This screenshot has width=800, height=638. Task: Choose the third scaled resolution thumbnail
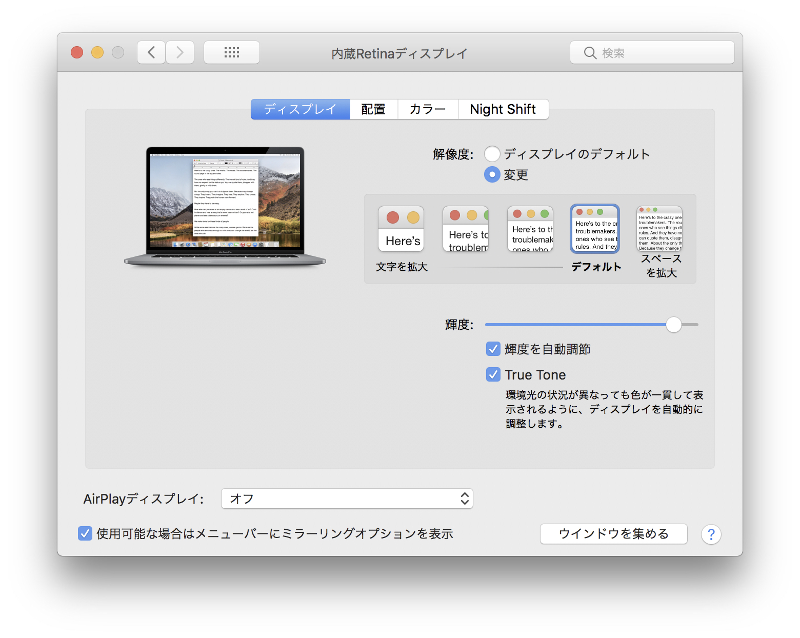click(x=530, y=229)
